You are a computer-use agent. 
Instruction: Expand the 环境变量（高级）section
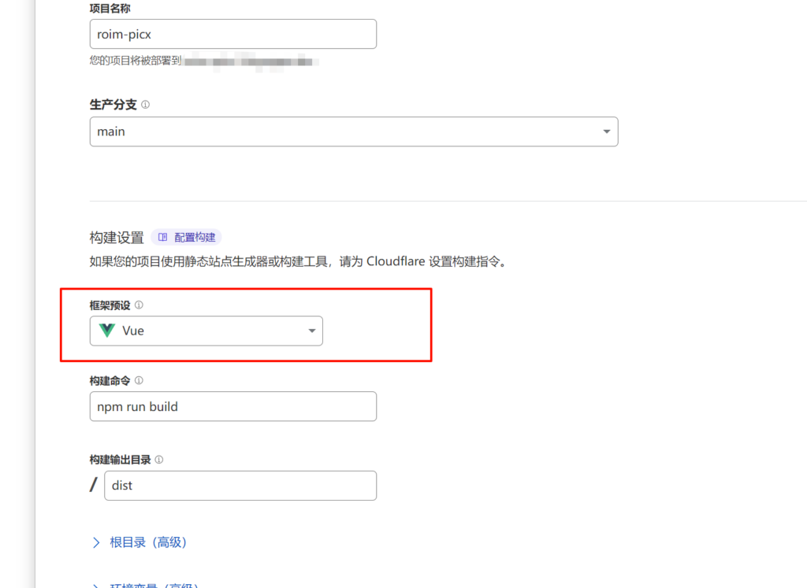click(x=154, y=585)
